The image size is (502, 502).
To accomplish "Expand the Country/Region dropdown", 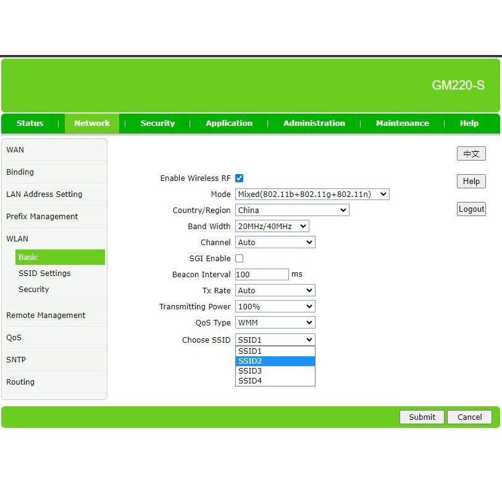I will point(291,210).
